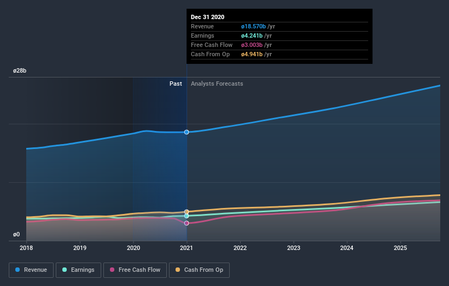Toggle the Free Cash Flow legend button
Viewport: 449px width, 286px height.
[135, 270]
